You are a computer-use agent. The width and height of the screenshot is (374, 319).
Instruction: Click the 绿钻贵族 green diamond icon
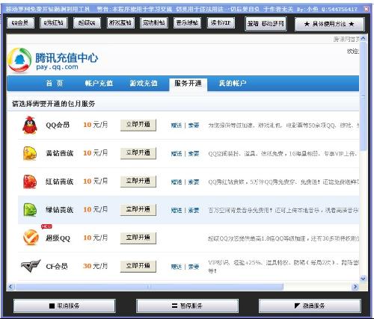coord(30,210)
